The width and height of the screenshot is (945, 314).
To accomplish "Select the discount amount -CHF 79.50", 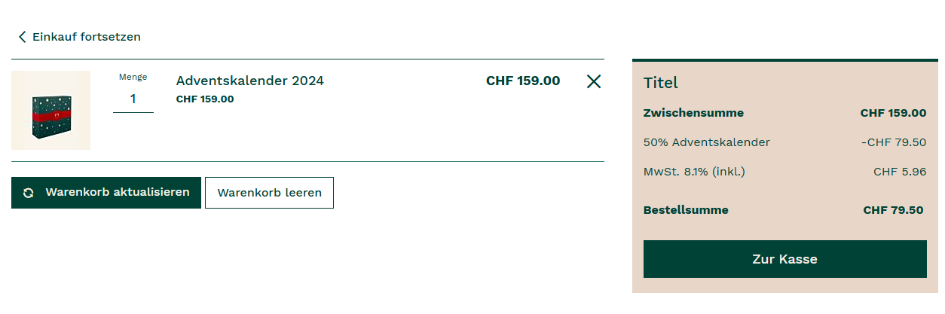I will click(x=894, y=142).
